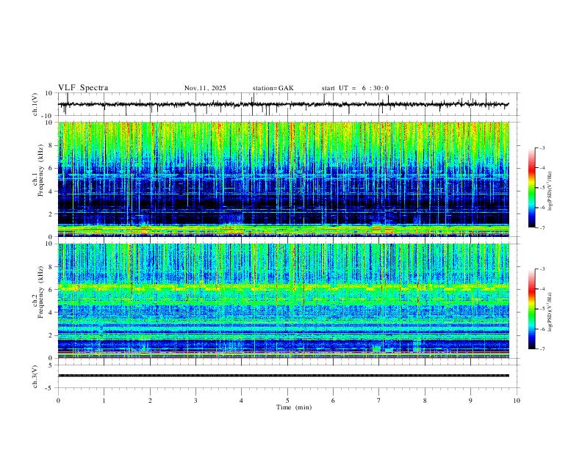Click the ch.2 colorbar "-7" tick label

(542, 349)
